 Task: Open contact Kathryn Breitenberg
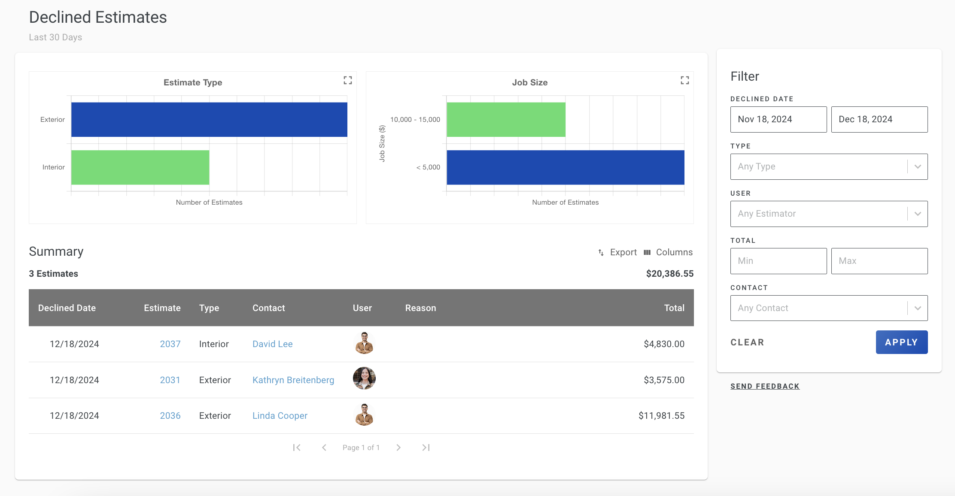pos(293,380)
